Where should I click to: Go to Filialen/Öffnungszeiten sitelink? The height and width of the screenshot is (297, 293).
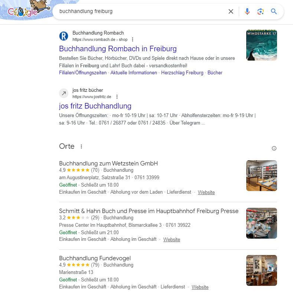coord(83,73)
